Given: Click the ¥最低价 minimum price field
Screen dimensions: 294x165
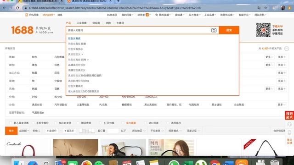Looking at the screenshot, I should 51,131.
